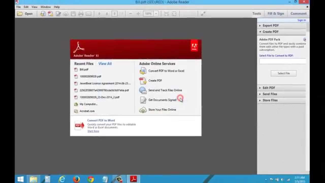Viewport: 325px width, 183px height.
Task: Open Google Chrome from the taskbar
Action: (91, 179)
